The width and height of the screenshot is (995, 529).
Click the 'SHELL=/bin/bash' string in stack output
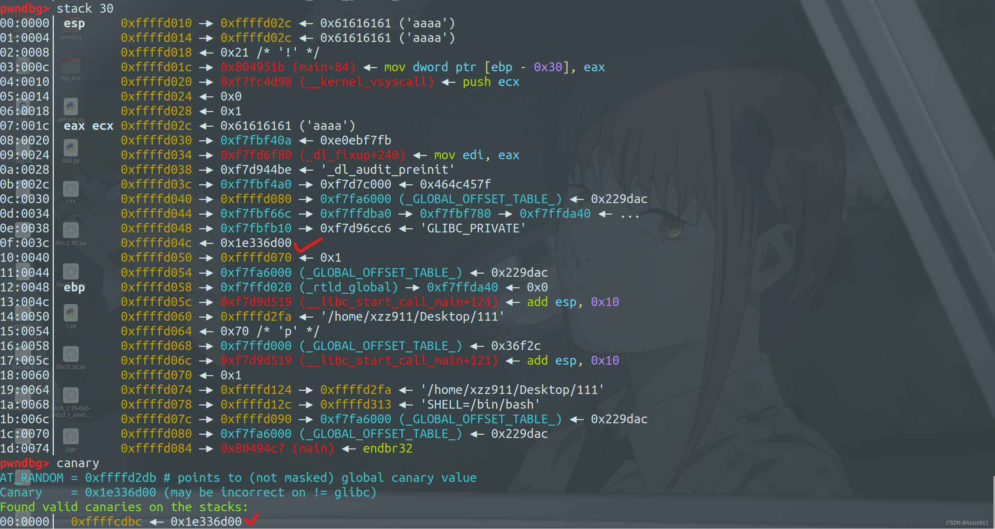point(480,404)
